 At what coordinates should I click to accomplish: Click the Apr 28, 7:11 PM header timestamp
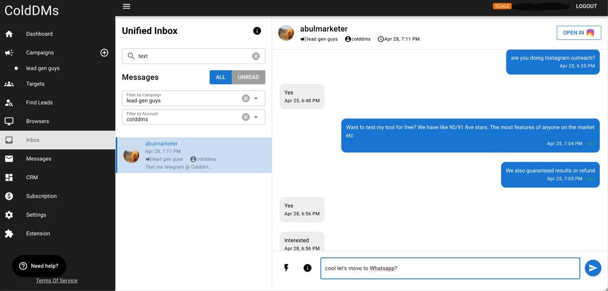click(399, 39)
